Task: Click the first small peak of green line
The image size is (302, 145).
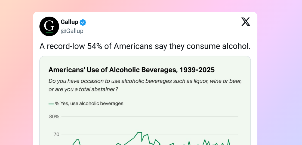Action: 78,140
